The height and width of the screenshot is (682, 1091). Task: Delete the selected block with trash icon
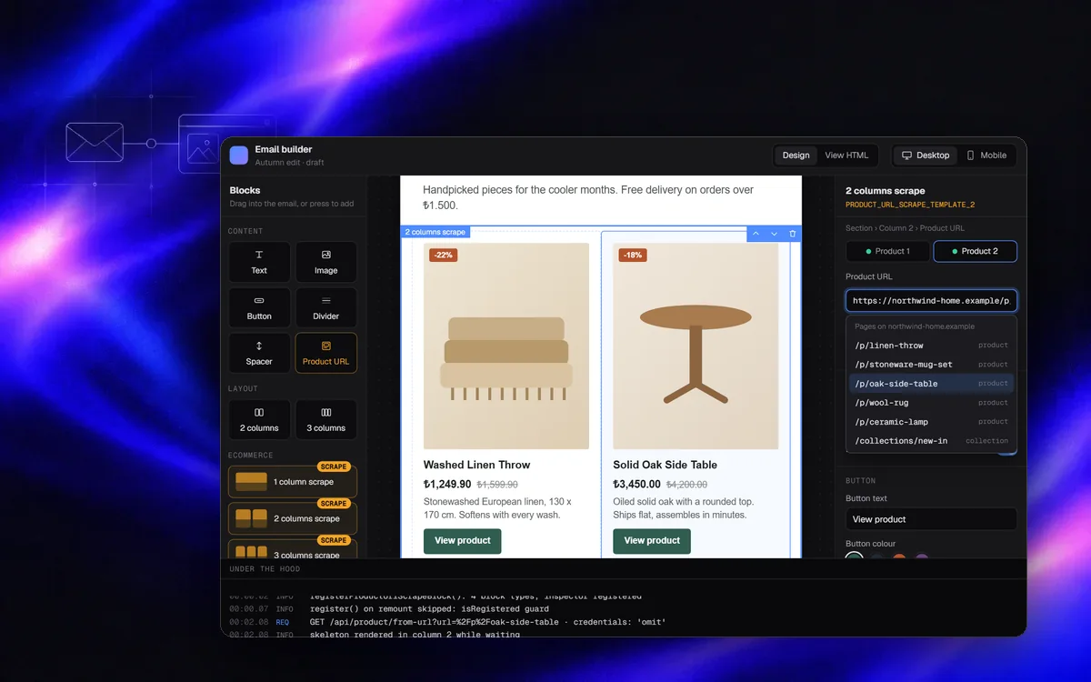tap(793, 234)
